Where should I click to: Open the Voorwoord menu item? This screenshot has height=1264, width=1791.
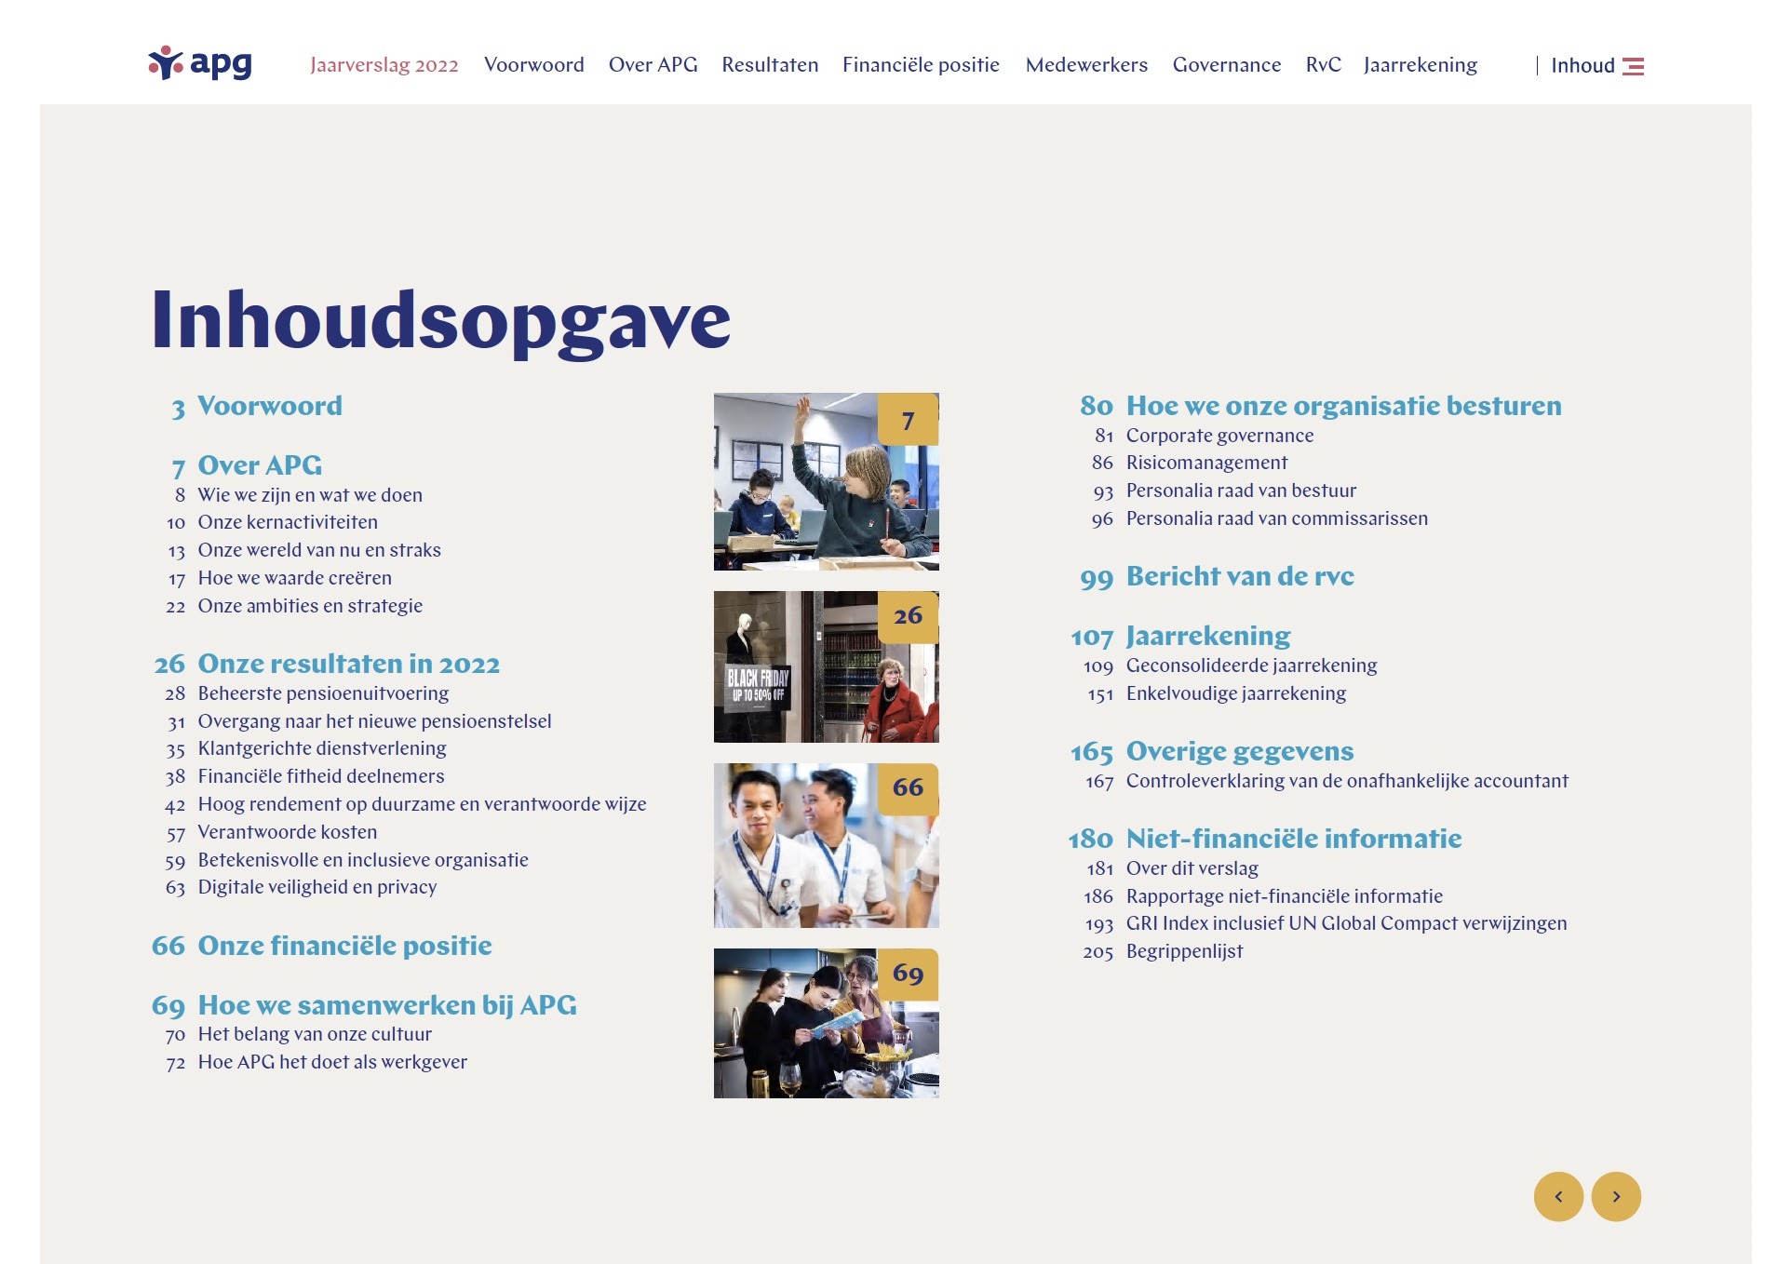(x=534, y=65)
